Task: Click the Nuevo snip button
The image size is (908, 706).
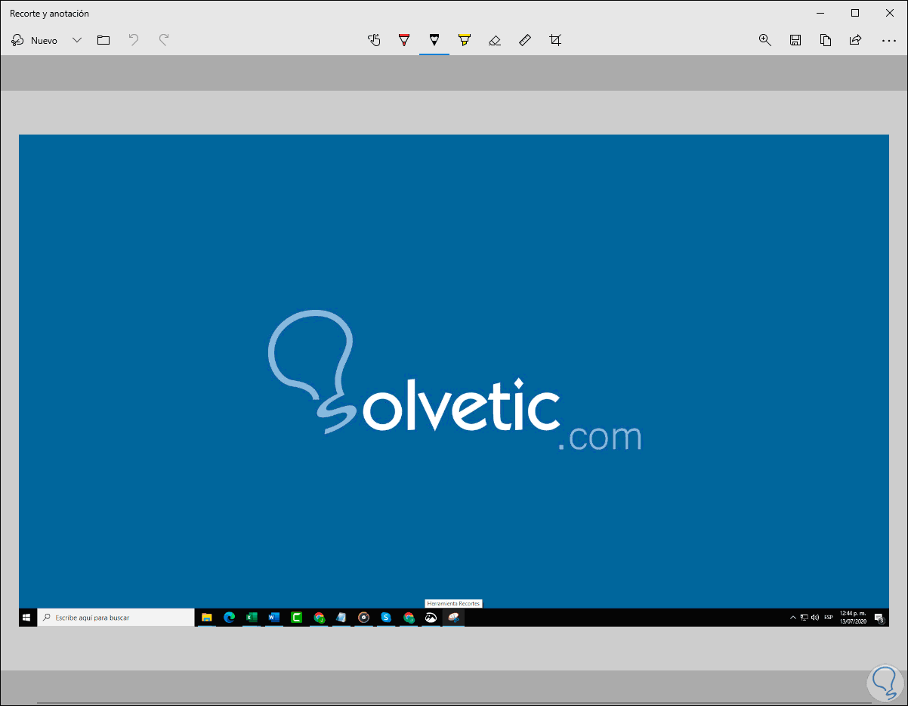Action: (x=35, y=40)
